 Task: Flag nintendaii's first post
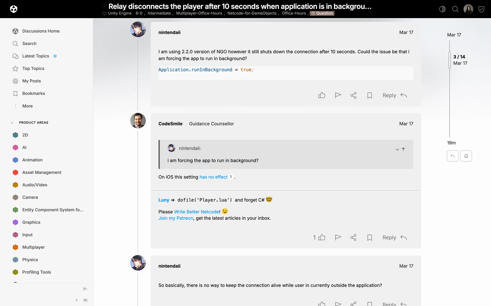338,95
